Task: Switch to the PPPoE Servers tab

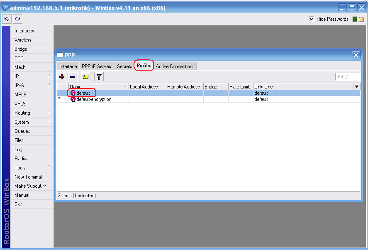Action: tap(97, 66)
